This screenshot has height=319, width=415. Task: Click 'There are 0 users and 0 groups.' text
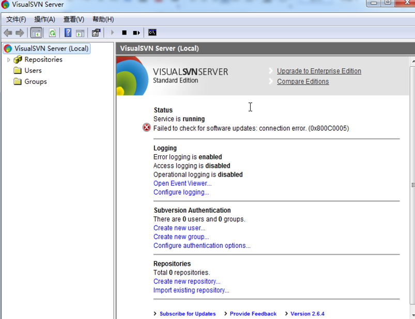pyautogui.click(x=199, y=219)
